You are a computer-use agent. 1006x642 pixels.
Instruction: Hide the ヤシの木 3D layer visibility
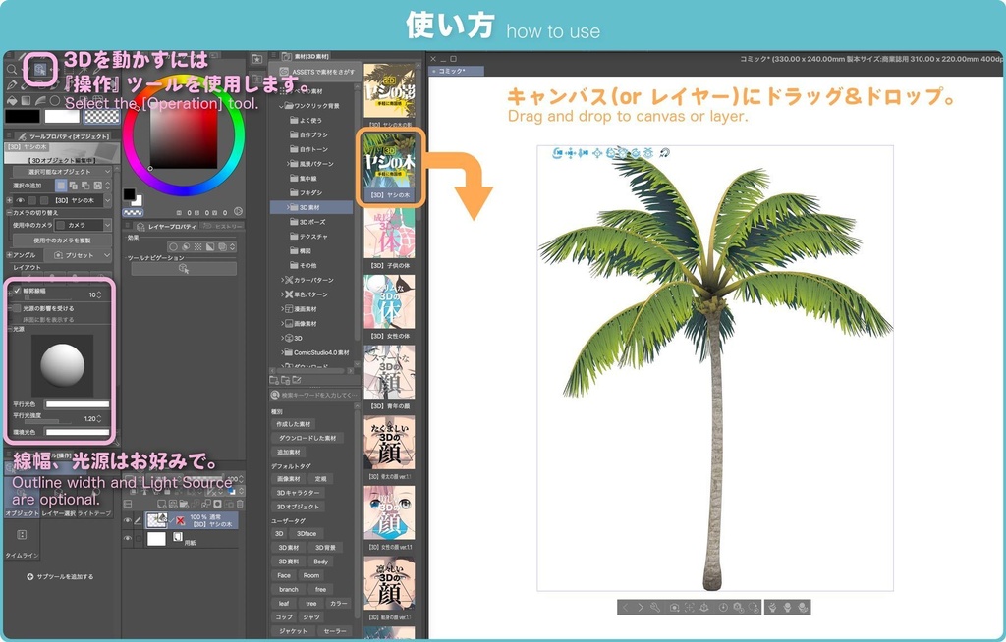pyautogui.click(x=128, y=519)
